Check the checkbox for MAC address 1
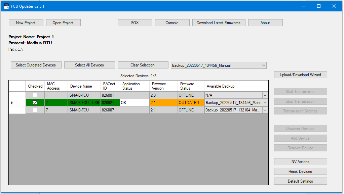The width and height of the screenshot is (344, 194). [x=35, y=95]
